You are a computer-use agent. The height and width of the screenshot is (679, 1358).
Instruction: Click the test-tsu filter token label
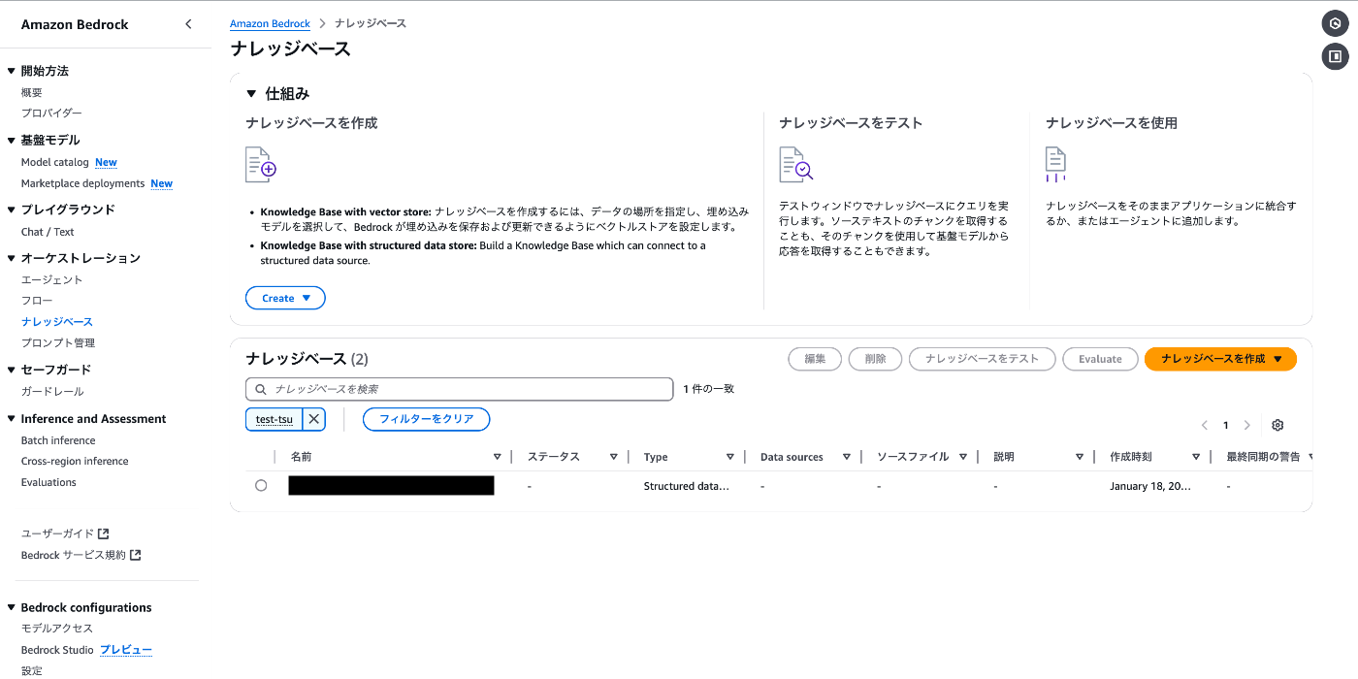pyautogui.click(x=275, y=419)
